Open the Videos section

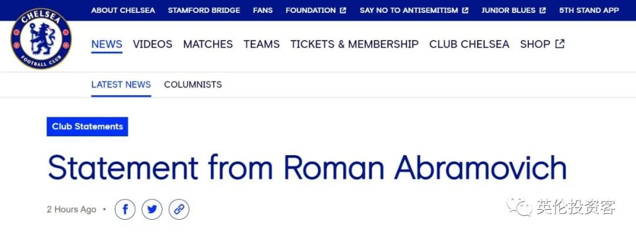coord(153,44)
